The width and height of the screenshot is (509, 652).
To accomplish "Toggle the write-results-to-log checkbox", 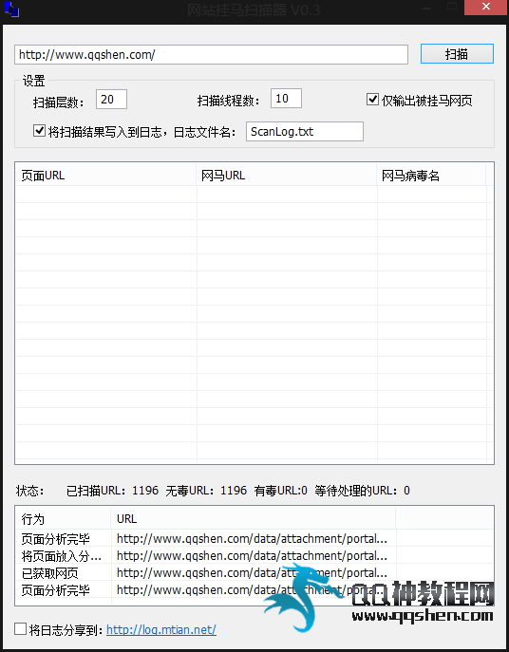I will (39, 131).
